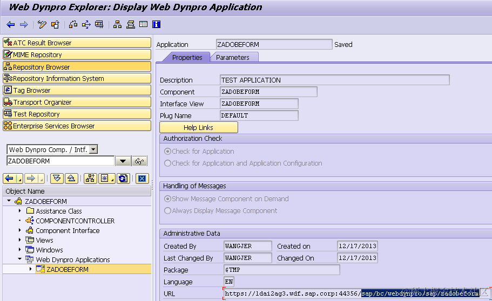Expand the Views tree node

click(20, 240)
